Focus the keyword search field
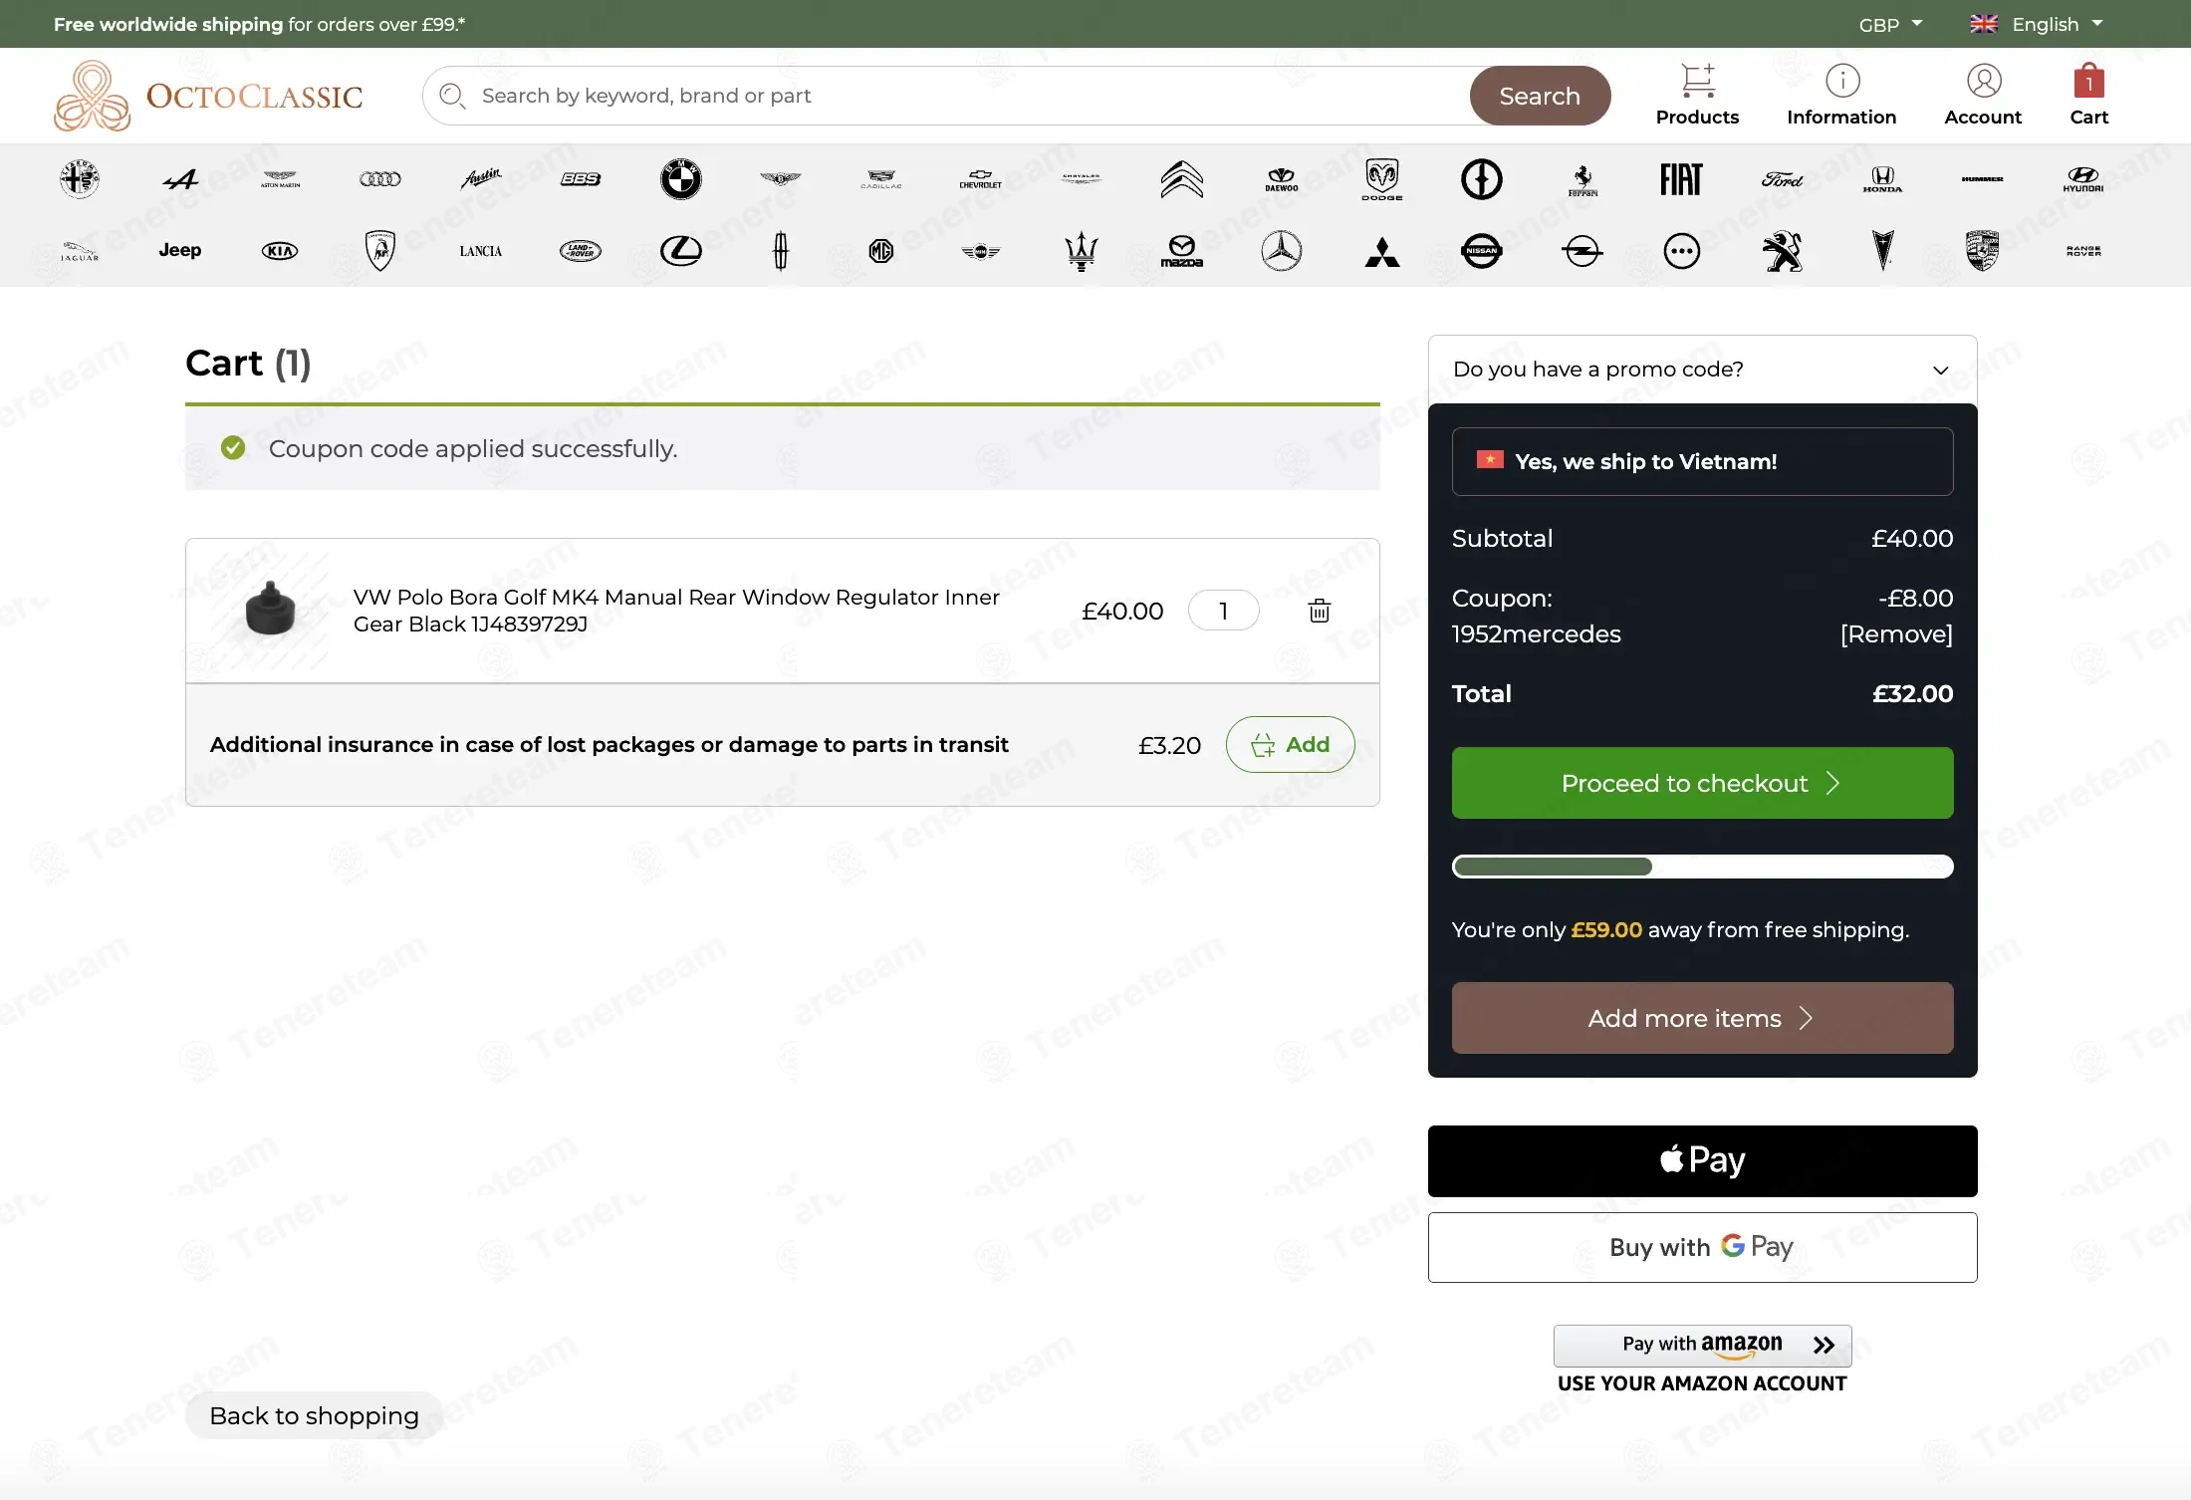The image size is (2191, 1500). (946, 96)
